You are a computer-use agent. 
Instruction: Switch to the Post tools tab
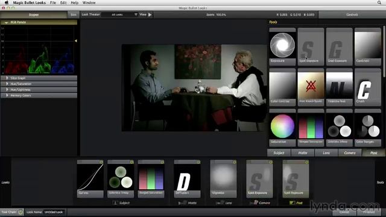point(373,153)
